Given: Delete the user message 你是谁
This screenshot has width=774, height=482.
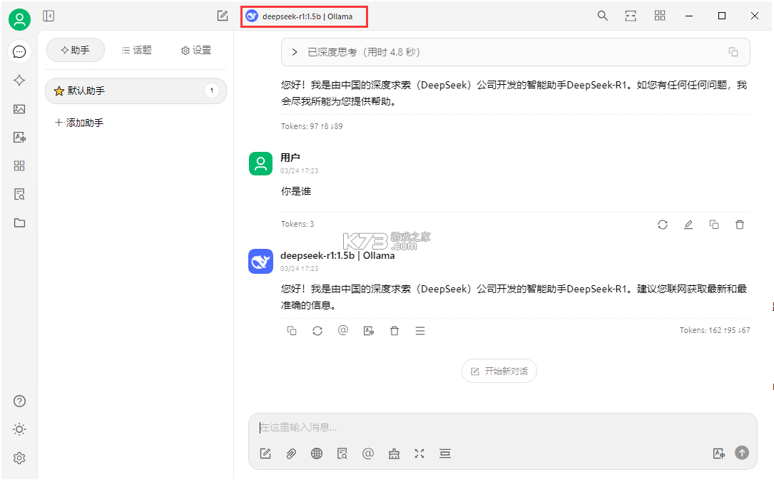Looking at the screenshot, I should [740, 225].
